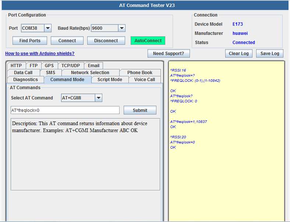Click the AT Command Tester V23 title

(147, 6)
